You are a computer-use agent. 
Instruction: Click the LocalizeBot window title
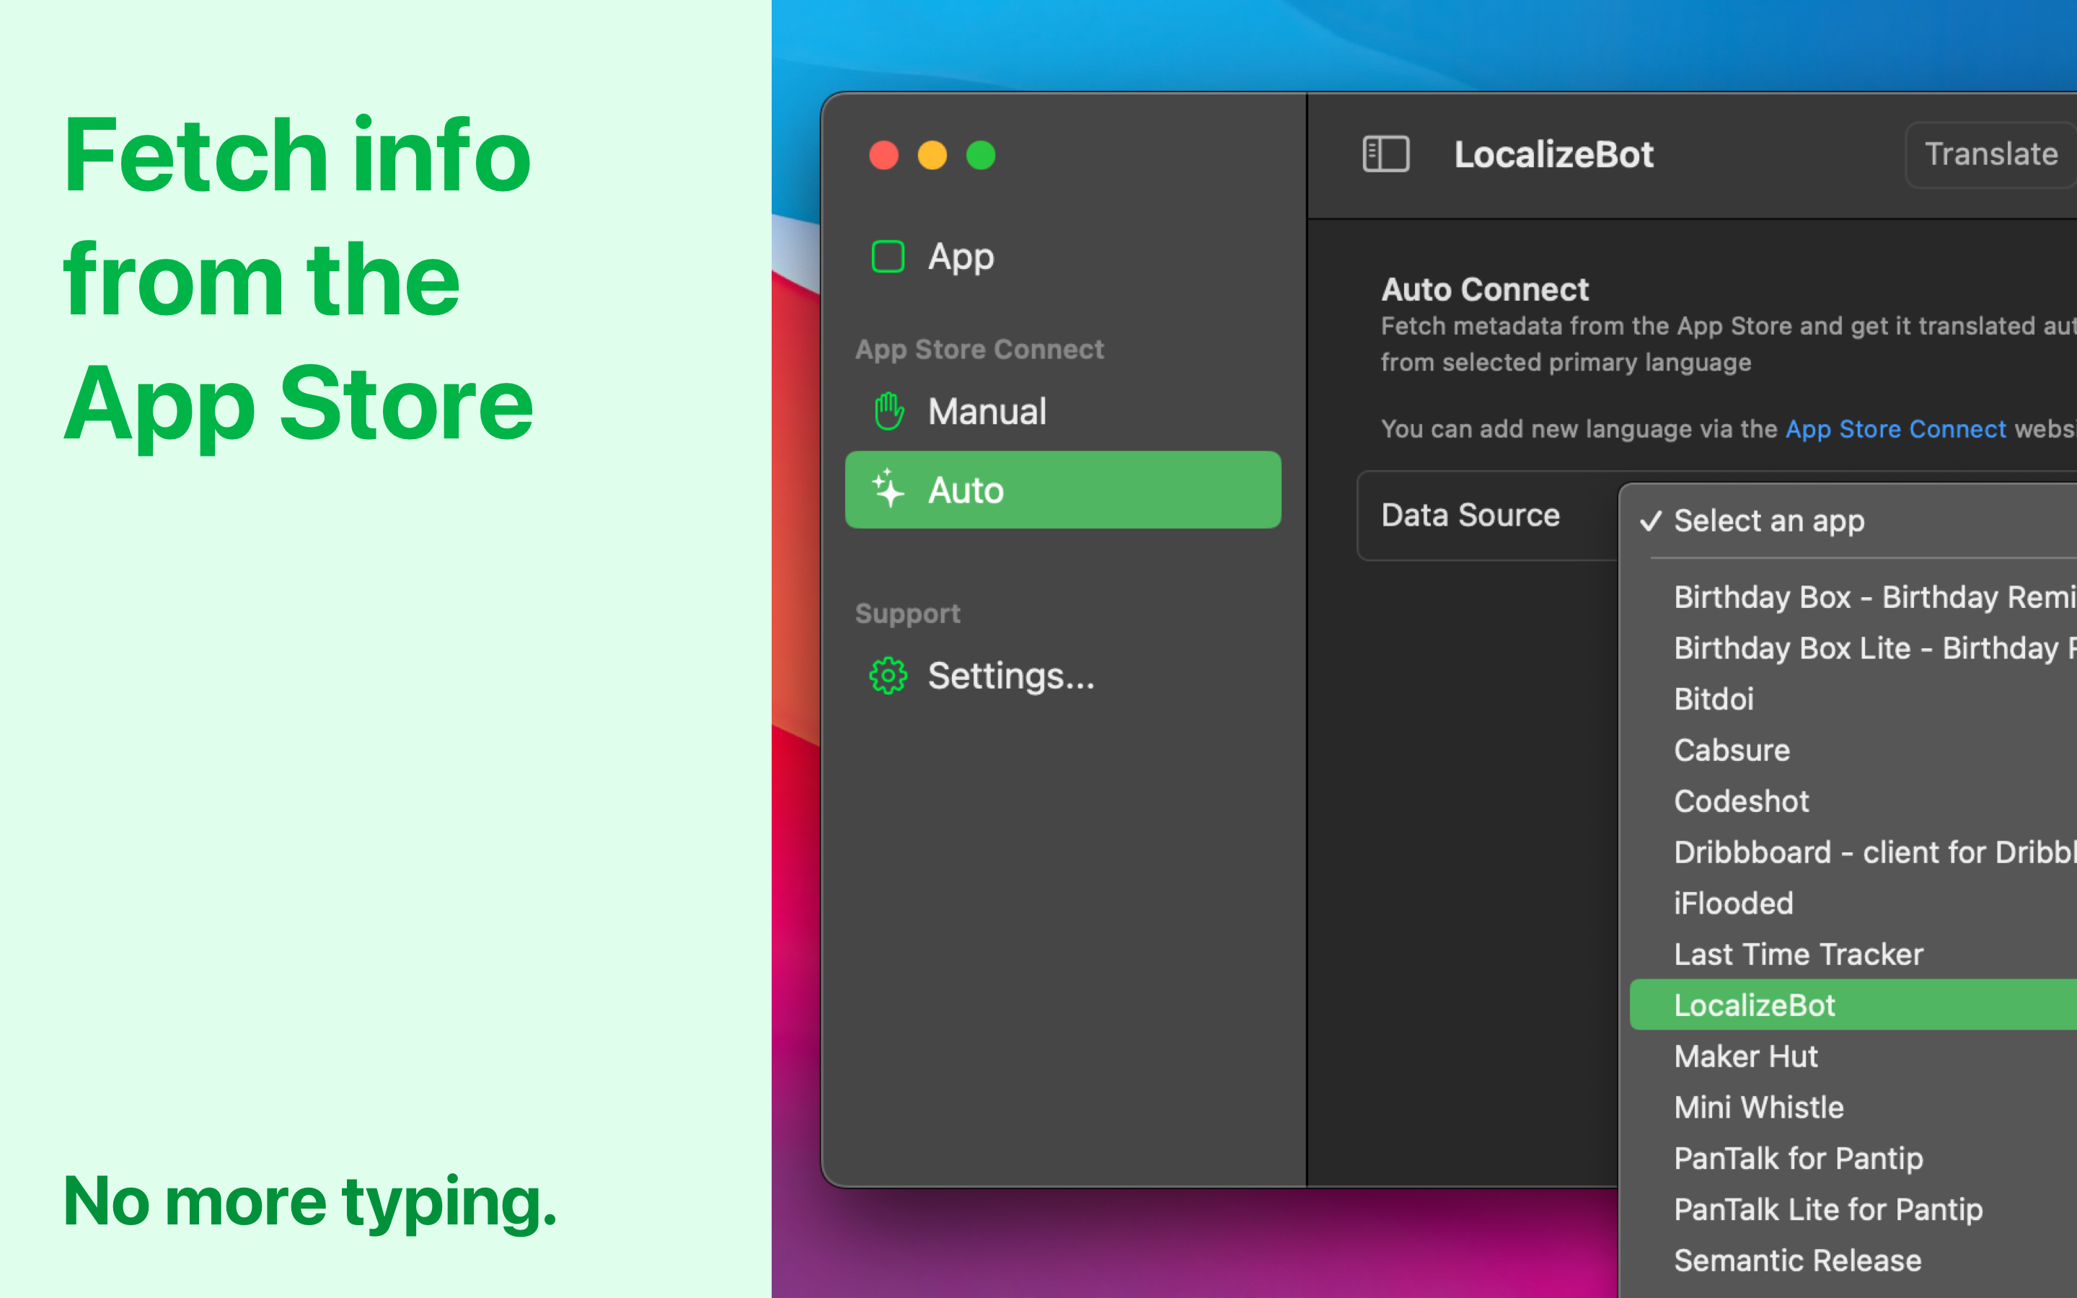point(1553,154)
